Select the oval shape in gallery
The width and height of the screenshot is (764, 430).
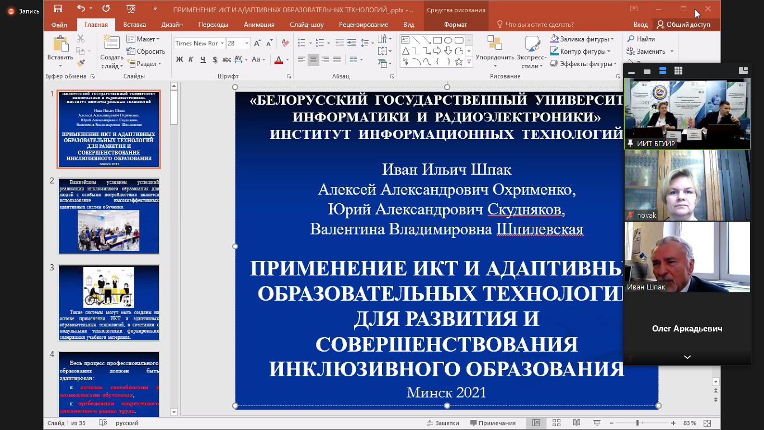click(x=448, y=40)
